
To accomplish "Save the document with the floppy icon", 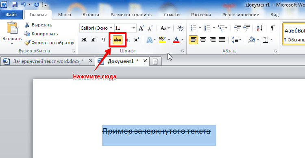I will (x=15, y=4).
